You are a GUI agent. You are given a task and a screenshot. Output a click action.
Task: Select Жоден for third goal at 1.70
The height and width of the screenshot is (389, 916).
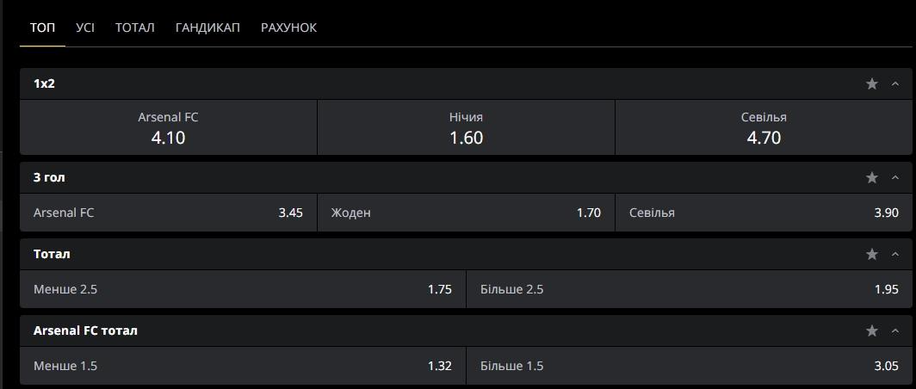[466, 213]
